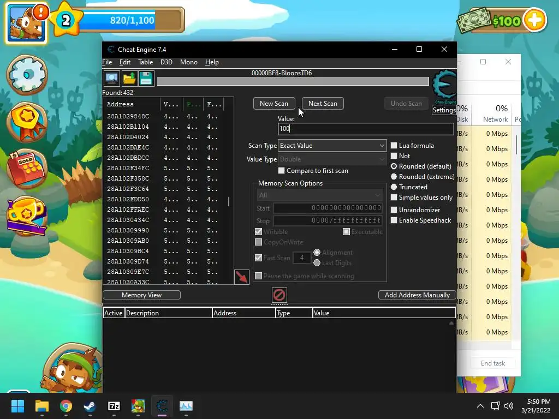
Task: Open Memory View
Action: point(141,295)
